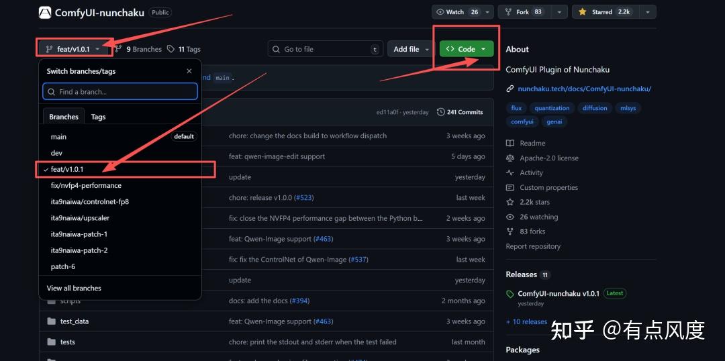Viewport: 725px width, 361px height.
Task: Open commit 'feat: qwen-image-edit support'
Action: coord(277,156)
